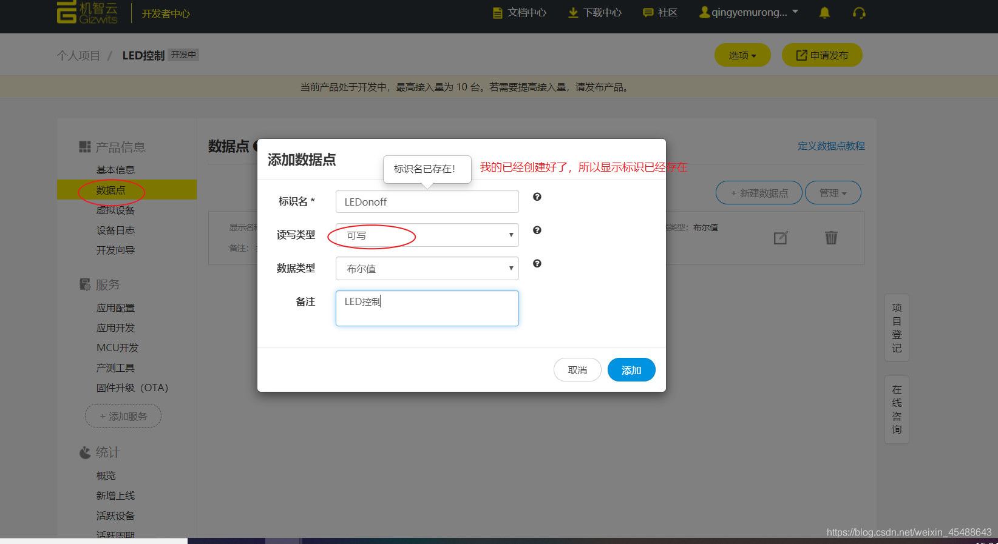Open 虚拟设备 in the sidebar
Viewport: 998px width, 544px height.
pos(115,210)
